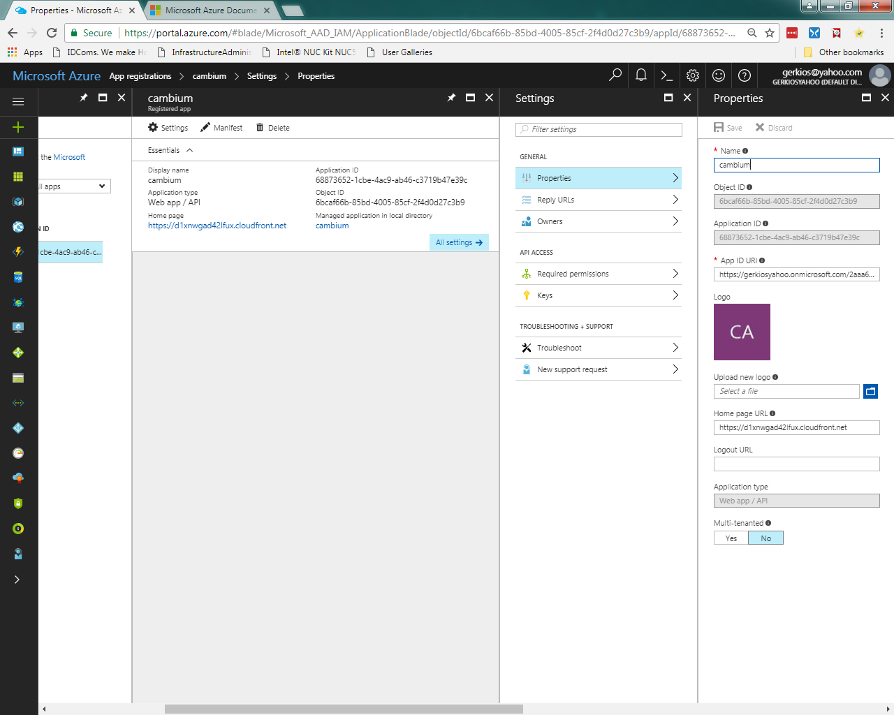Image resolution: width=894 pixels, height=715 pixels.
Task: Click Multi-tenanted info icon
Action: click(x=768, y=523)
